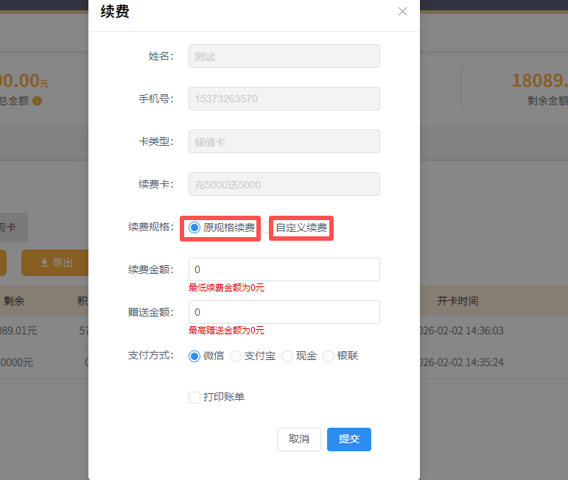The width and height of the screenshot is (568, 480).
Task: Click into the 续费金额 input field
Action: pos(284,269)
